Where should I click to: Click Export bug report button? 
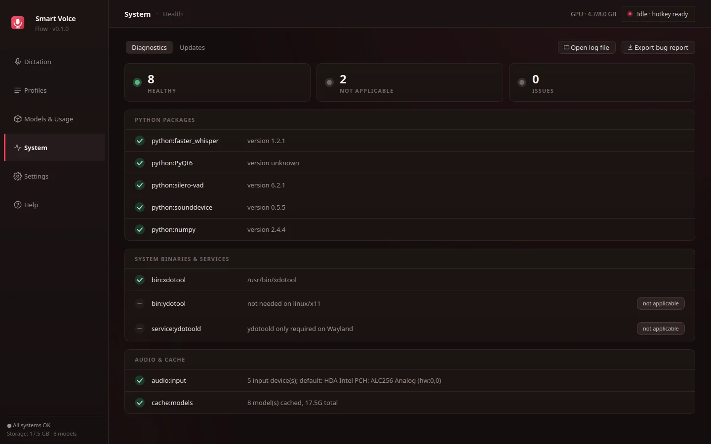[x=658, y=47]
